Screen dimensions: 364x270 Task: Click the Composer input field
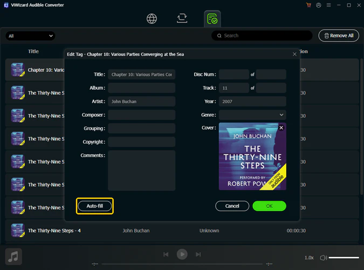click(141, 115)
